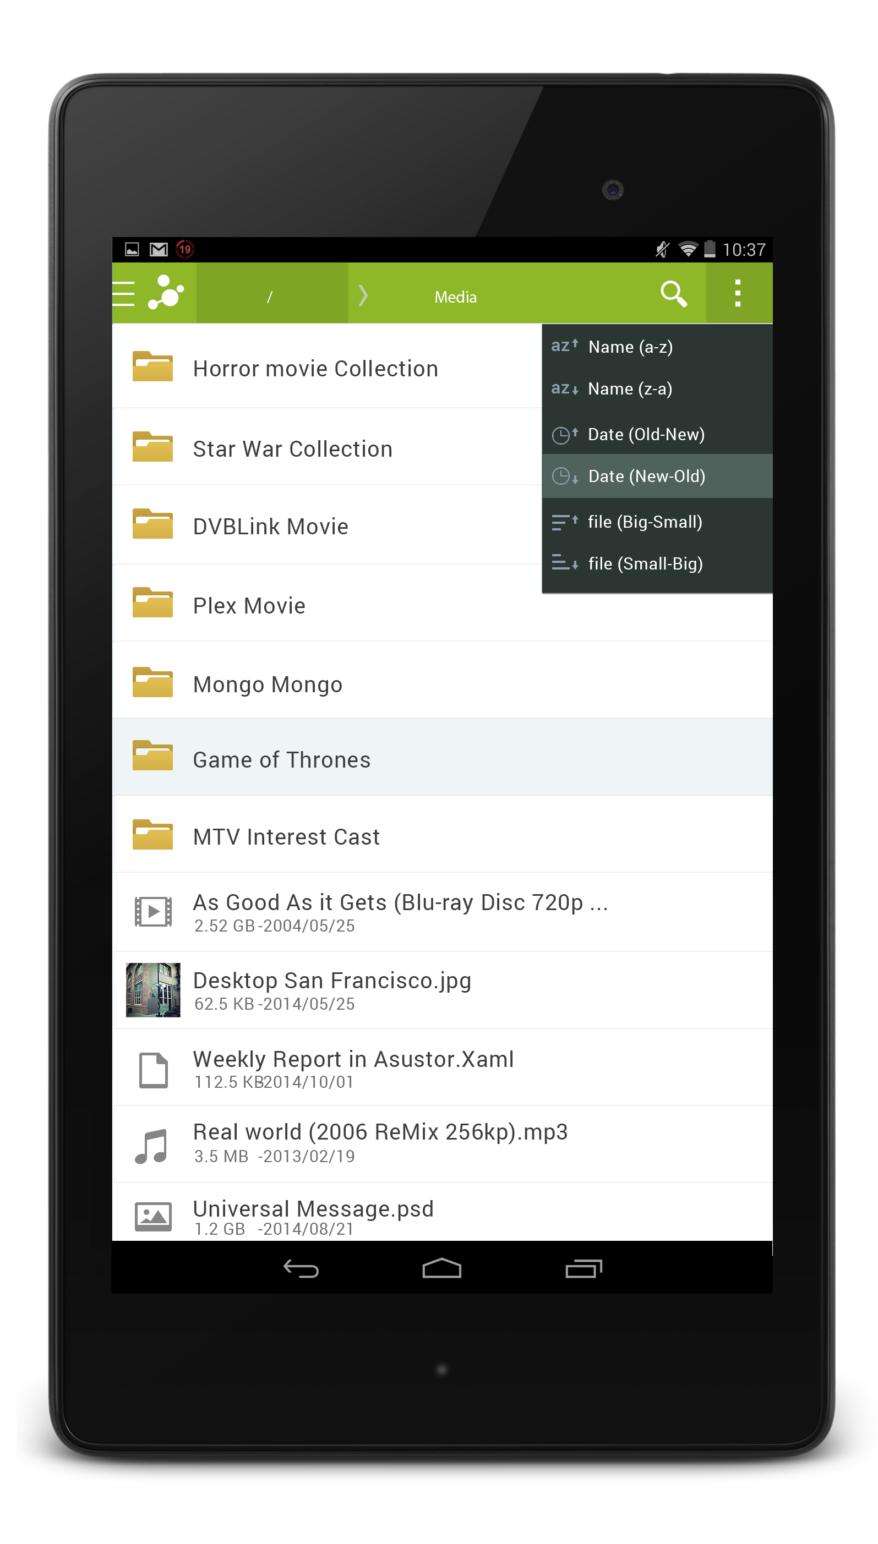Sort by Name (a-z)
The width and height of the screenshot is (878, 1544).
(x=657, y=347)
